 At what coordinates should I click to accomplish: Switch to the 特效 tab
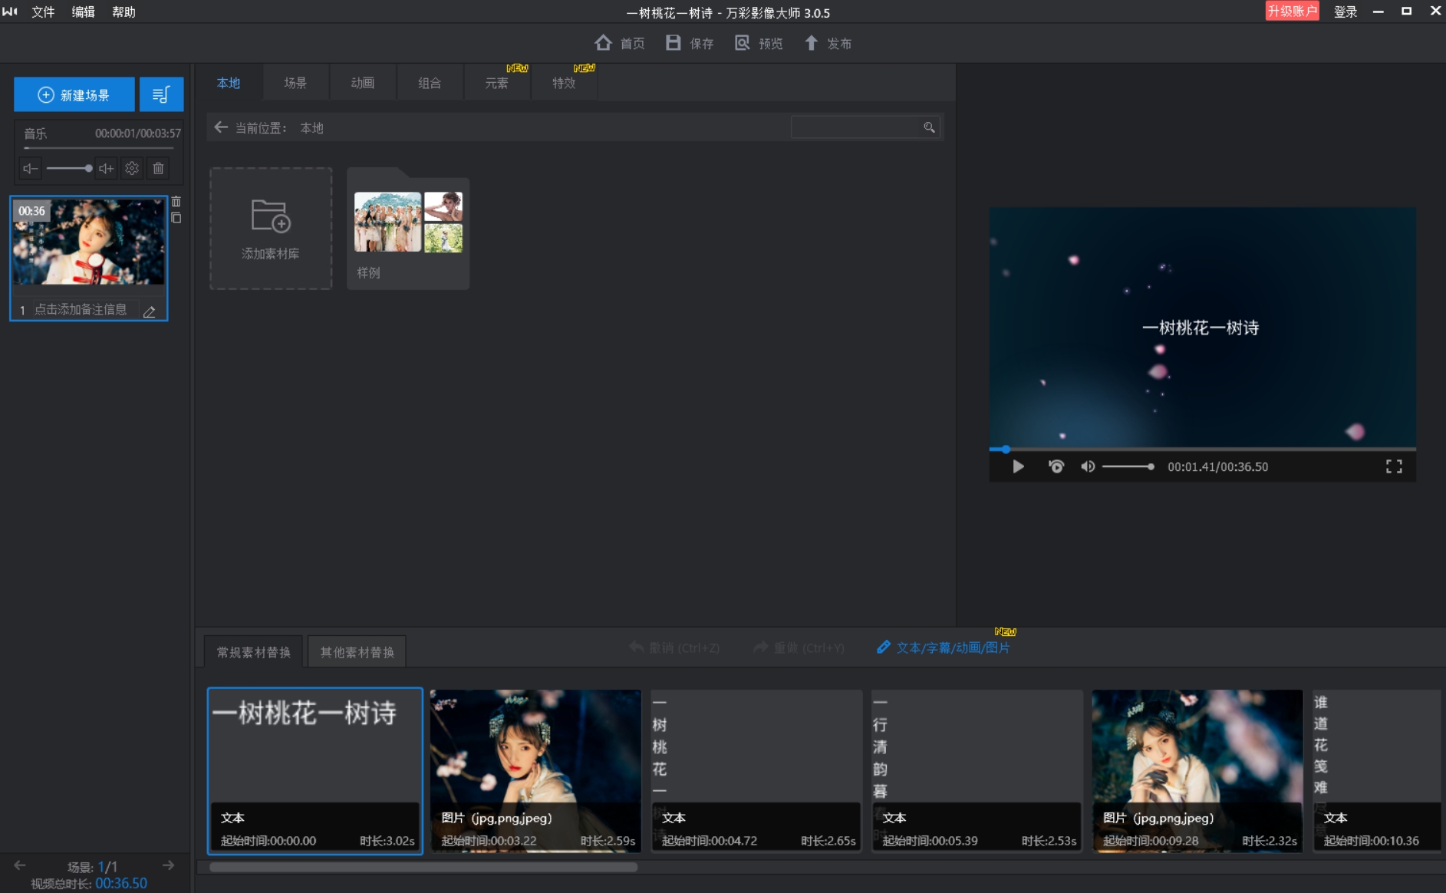[564, 83]
